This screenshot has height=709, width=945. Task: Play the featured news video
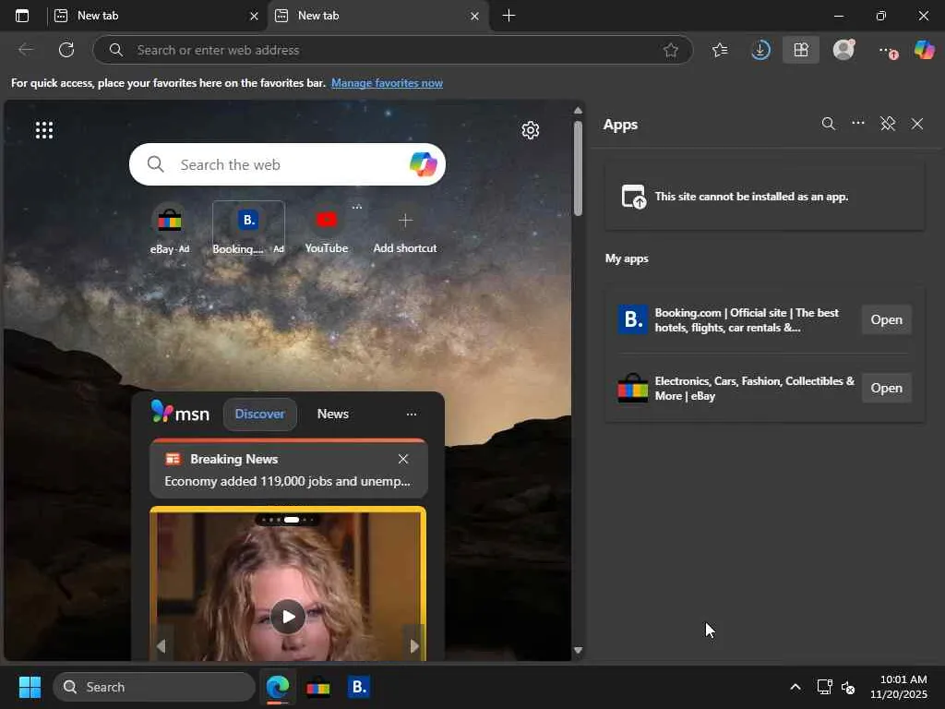pos(288,617)
